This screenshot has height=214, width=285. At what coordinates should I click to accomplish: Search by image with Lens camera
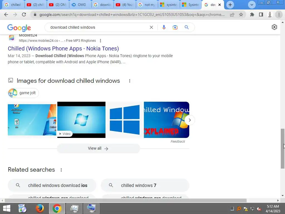click(x=175, y=27)
